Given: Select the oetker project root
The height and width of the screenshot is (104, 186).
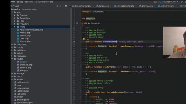Looking at the screenshot, I should click(24, 9).
